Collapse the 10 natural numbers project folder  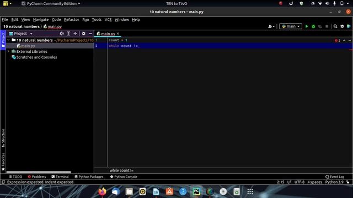point(9,40)
